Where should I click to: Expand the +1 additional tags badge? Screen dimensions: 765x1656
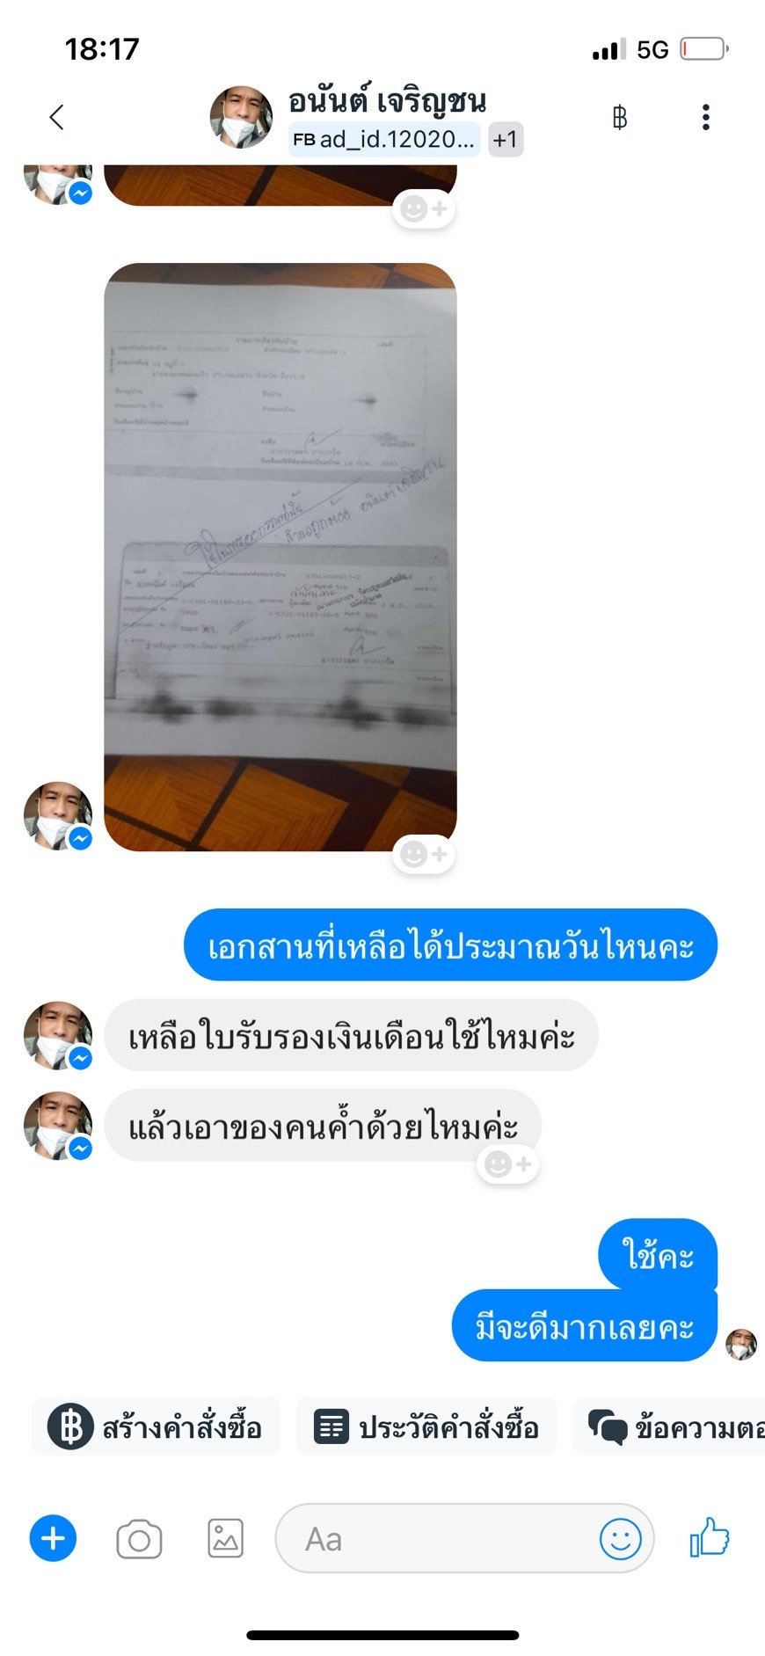coord(506,139)
